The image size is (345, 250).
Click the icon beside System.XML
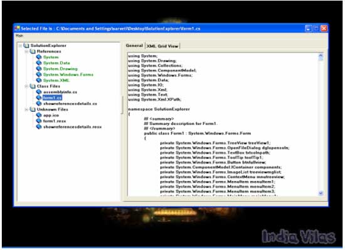39,80
